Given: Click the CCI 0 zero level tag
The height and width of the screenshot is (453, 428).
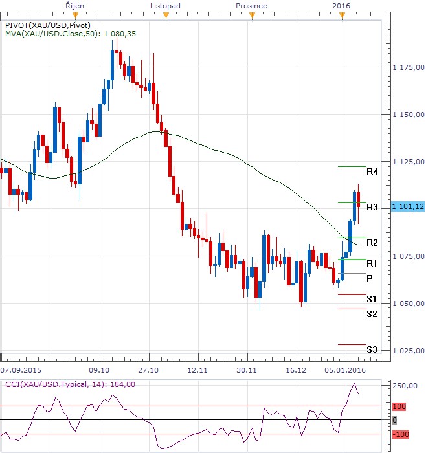Looking at the screenshot, I should [x=394, y=420].
